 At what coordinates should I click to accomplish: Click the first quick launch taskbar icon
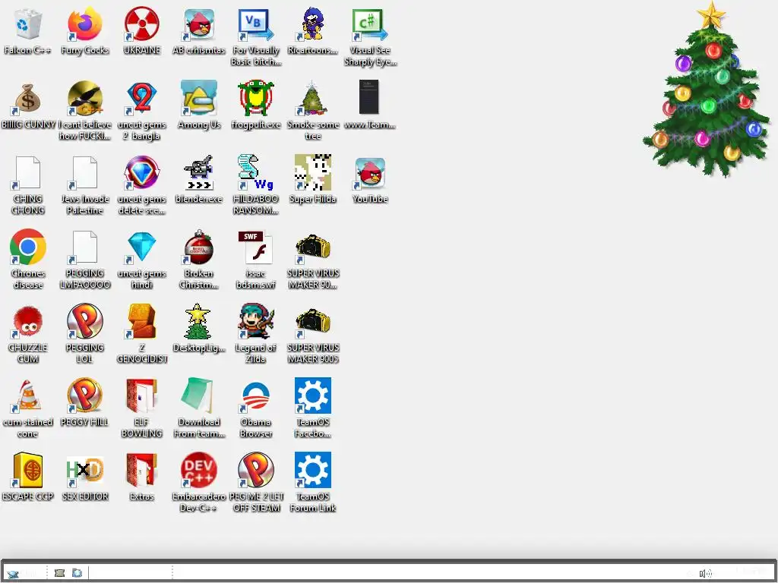[59, 573]
